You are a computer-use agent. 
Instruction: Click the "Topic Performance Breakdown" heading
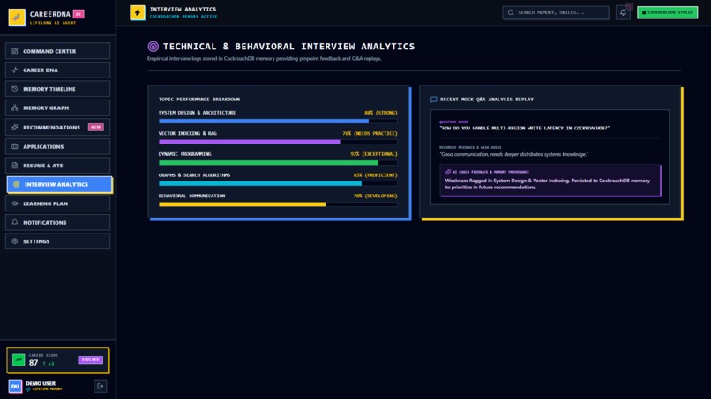pyautogui.click(x=199, y=100)
